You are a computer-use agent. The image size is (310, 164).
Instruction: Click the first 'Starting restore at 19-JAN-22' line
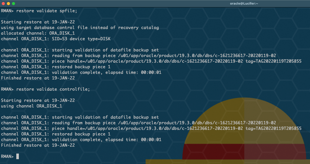tap(38, 22)
